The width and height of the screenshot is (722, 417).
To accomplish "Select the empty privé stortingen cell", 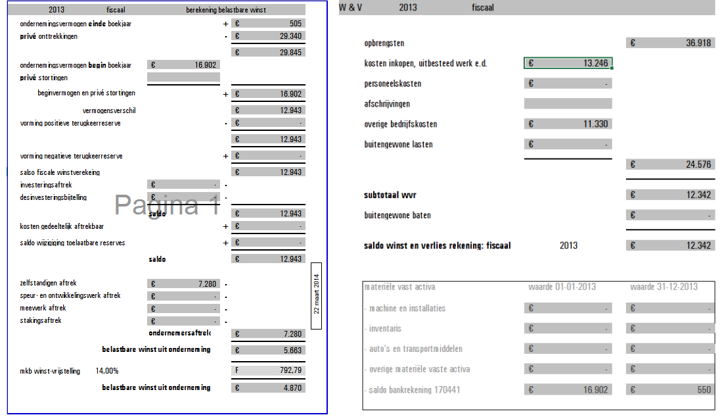I will pyautogui.click(x=183, y=78).
